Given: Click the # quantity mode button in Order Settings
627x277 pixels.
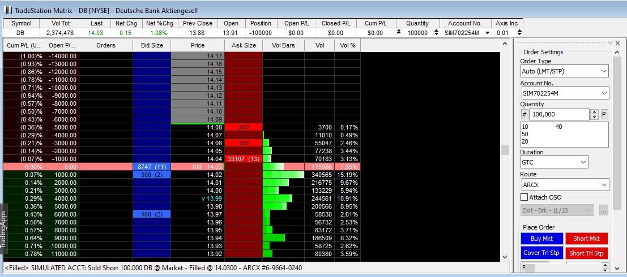Looking at the screenshot, I should (x=524, y=115).
